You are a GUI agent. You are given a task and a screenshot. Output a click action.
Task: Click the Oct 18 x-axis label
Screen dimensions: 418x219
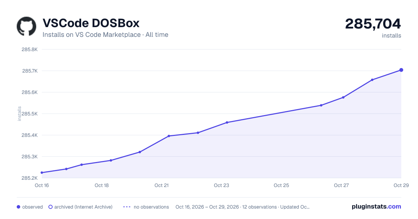coord(102,185)
